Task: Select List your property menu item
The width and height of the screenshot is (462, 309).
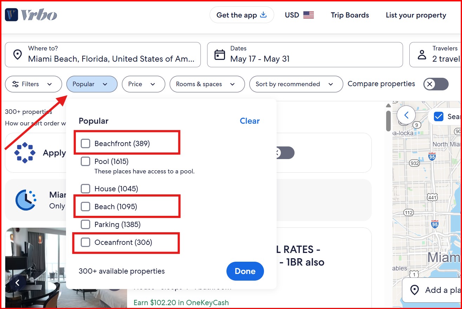Action: [x=416, y=15]
